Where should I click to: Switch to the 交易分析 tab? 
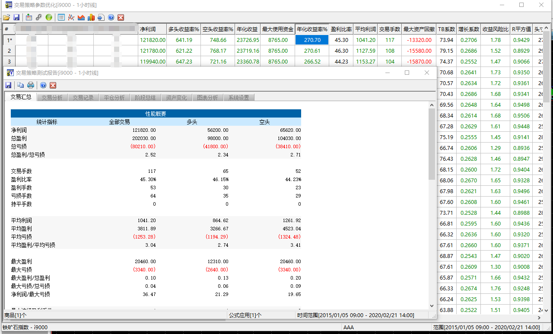[52, 98]
